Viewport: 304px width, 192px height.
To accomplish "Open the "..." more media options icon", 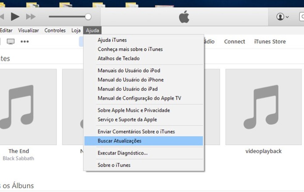I will click(24, 41).
